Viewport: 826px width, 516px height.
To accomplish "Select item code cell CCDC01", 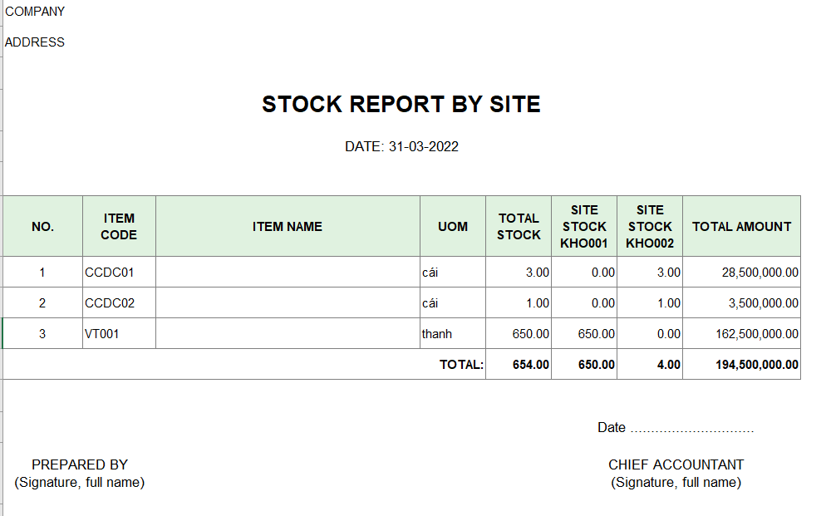I will point(119,273).
